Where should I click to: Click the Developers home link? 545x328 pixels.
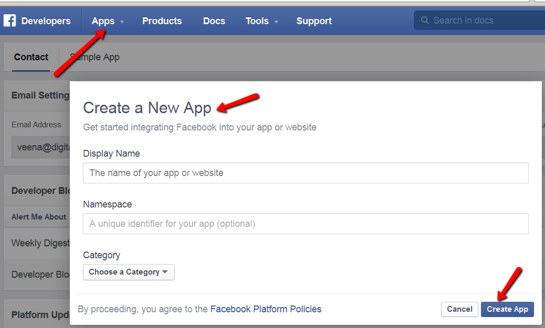[x=46, y=21]
